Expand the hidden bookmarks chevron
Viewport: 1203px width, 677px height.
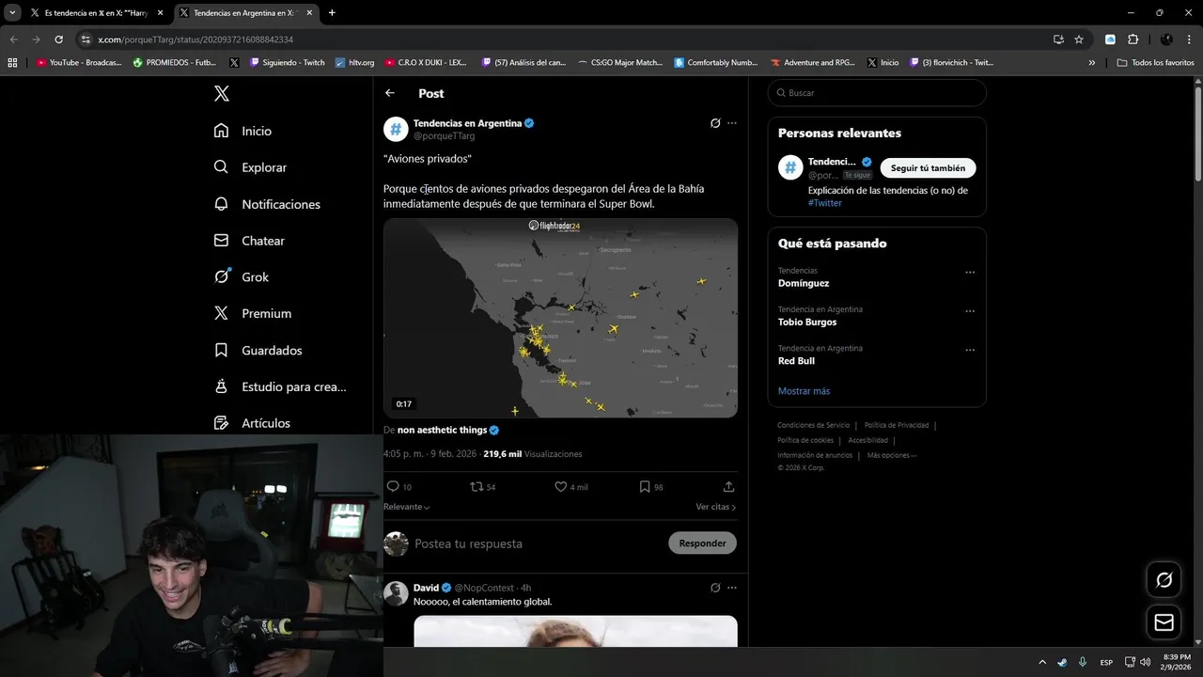point(1092,63)
